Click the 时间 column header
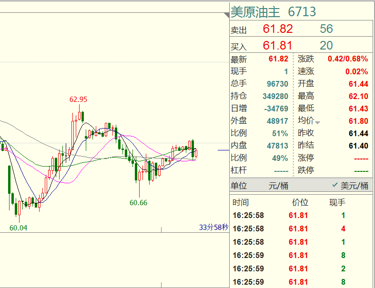The image size is (375, 288). (241, 202)
